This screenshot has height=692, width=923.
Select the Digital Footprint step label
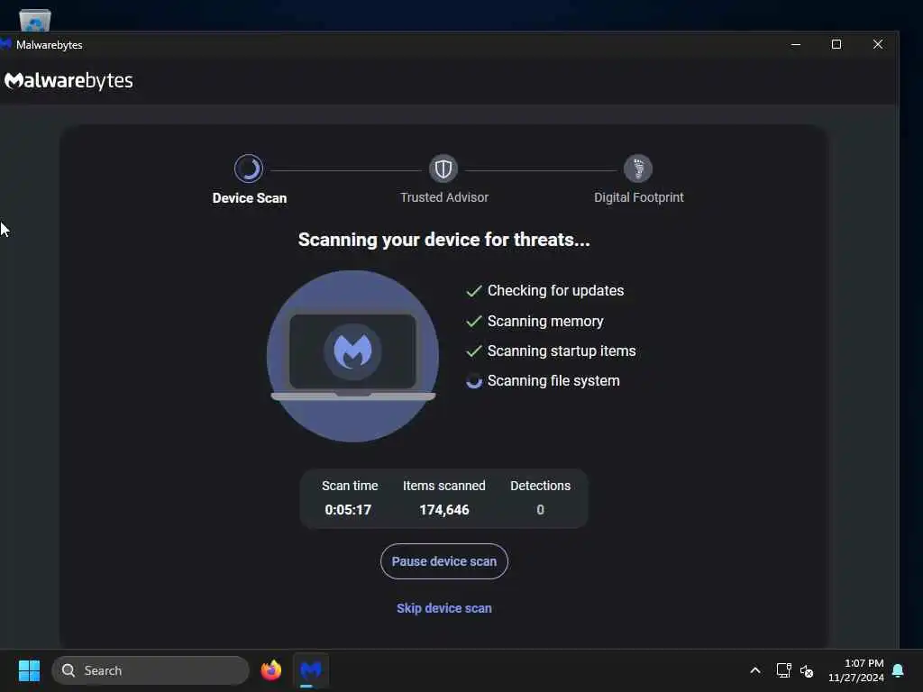(639, 197)
